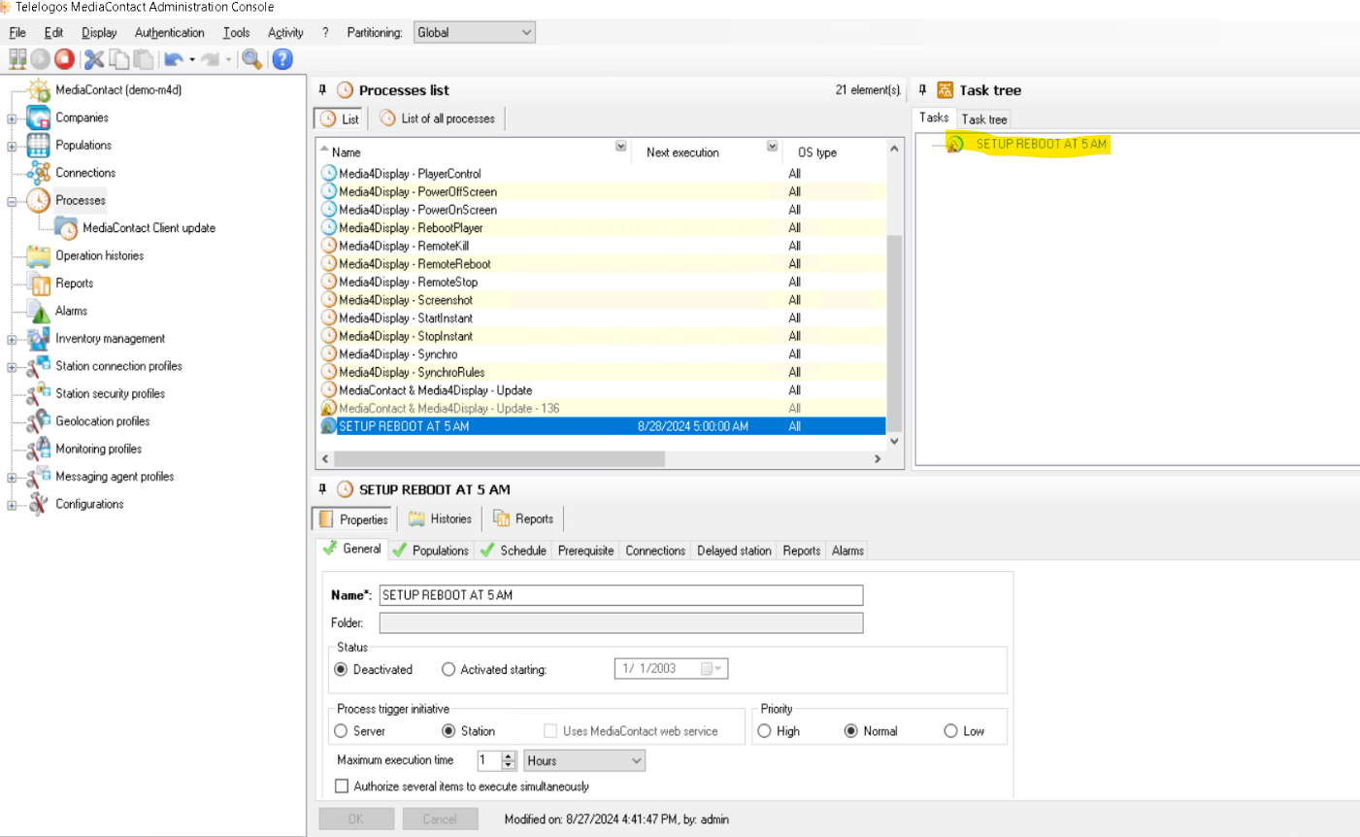Click the Cancel button
The image size is (1360, 837).
440,819
